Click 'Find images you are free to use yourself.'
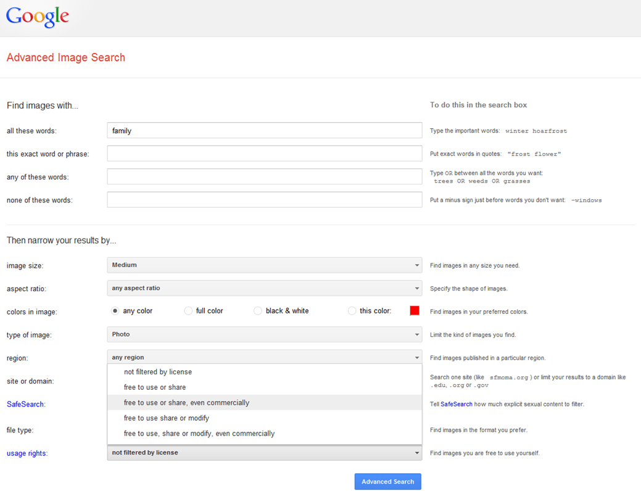The width and height of the screenshot is (641, 491). point(485,453)
